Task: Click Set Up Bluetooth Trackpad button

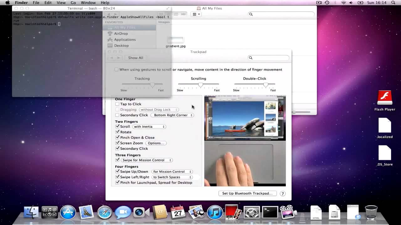Action: click(x=247, y=193)
